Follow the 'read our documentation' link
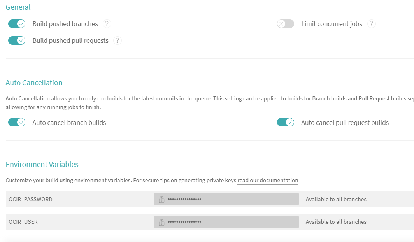414x242 pixels. click(x=268, y=181)
